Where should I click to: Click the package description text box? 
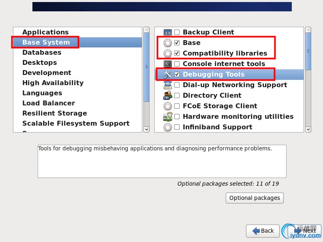[162, 161]
